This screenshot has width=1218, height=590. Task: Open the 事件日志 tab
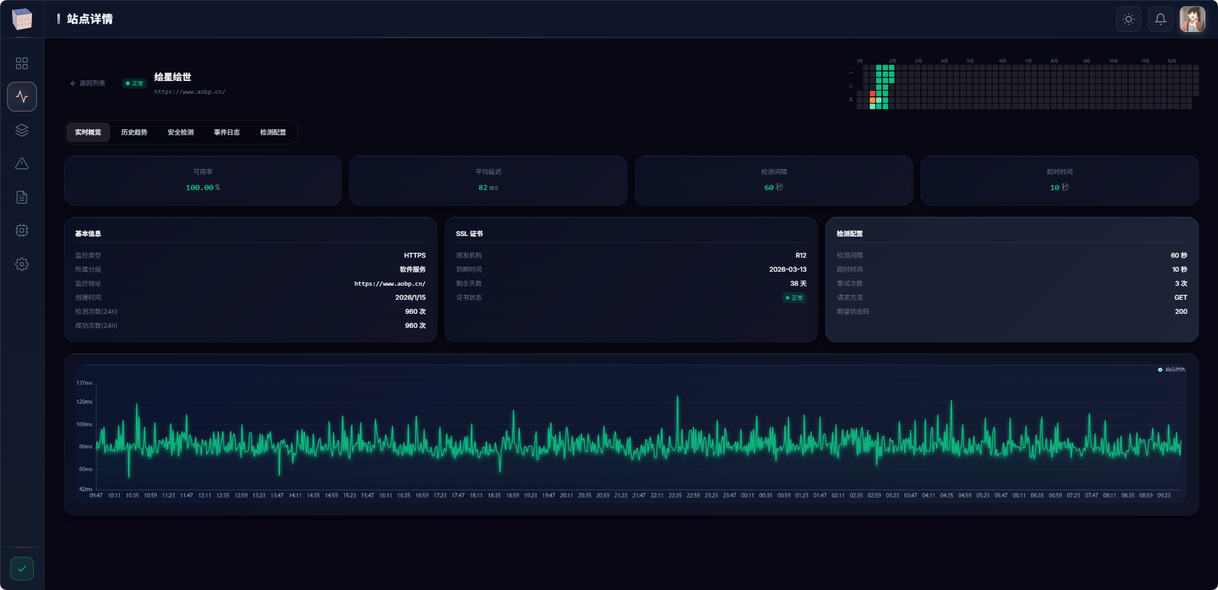pyautogui.click(x=226, y=133)
